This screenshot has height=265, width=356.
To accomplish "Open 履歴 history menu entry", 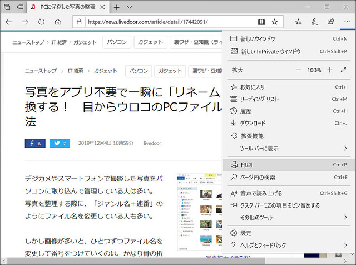I will pos(289,111).
